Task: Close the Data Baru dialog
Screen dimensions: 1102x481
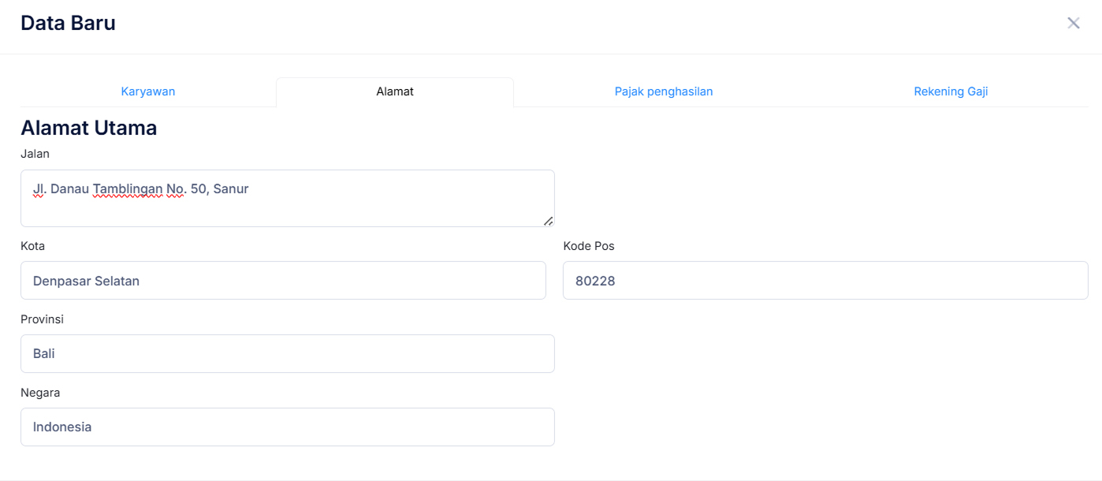Action: point(1073,23)
